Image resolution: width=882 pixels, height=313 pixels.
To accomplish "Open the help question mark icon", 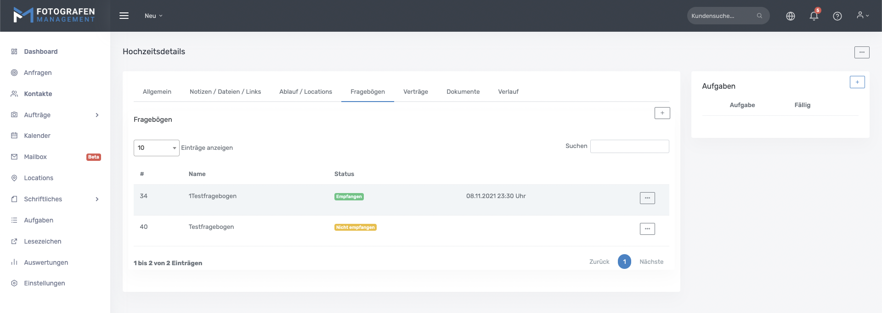I will coord(837,16).
